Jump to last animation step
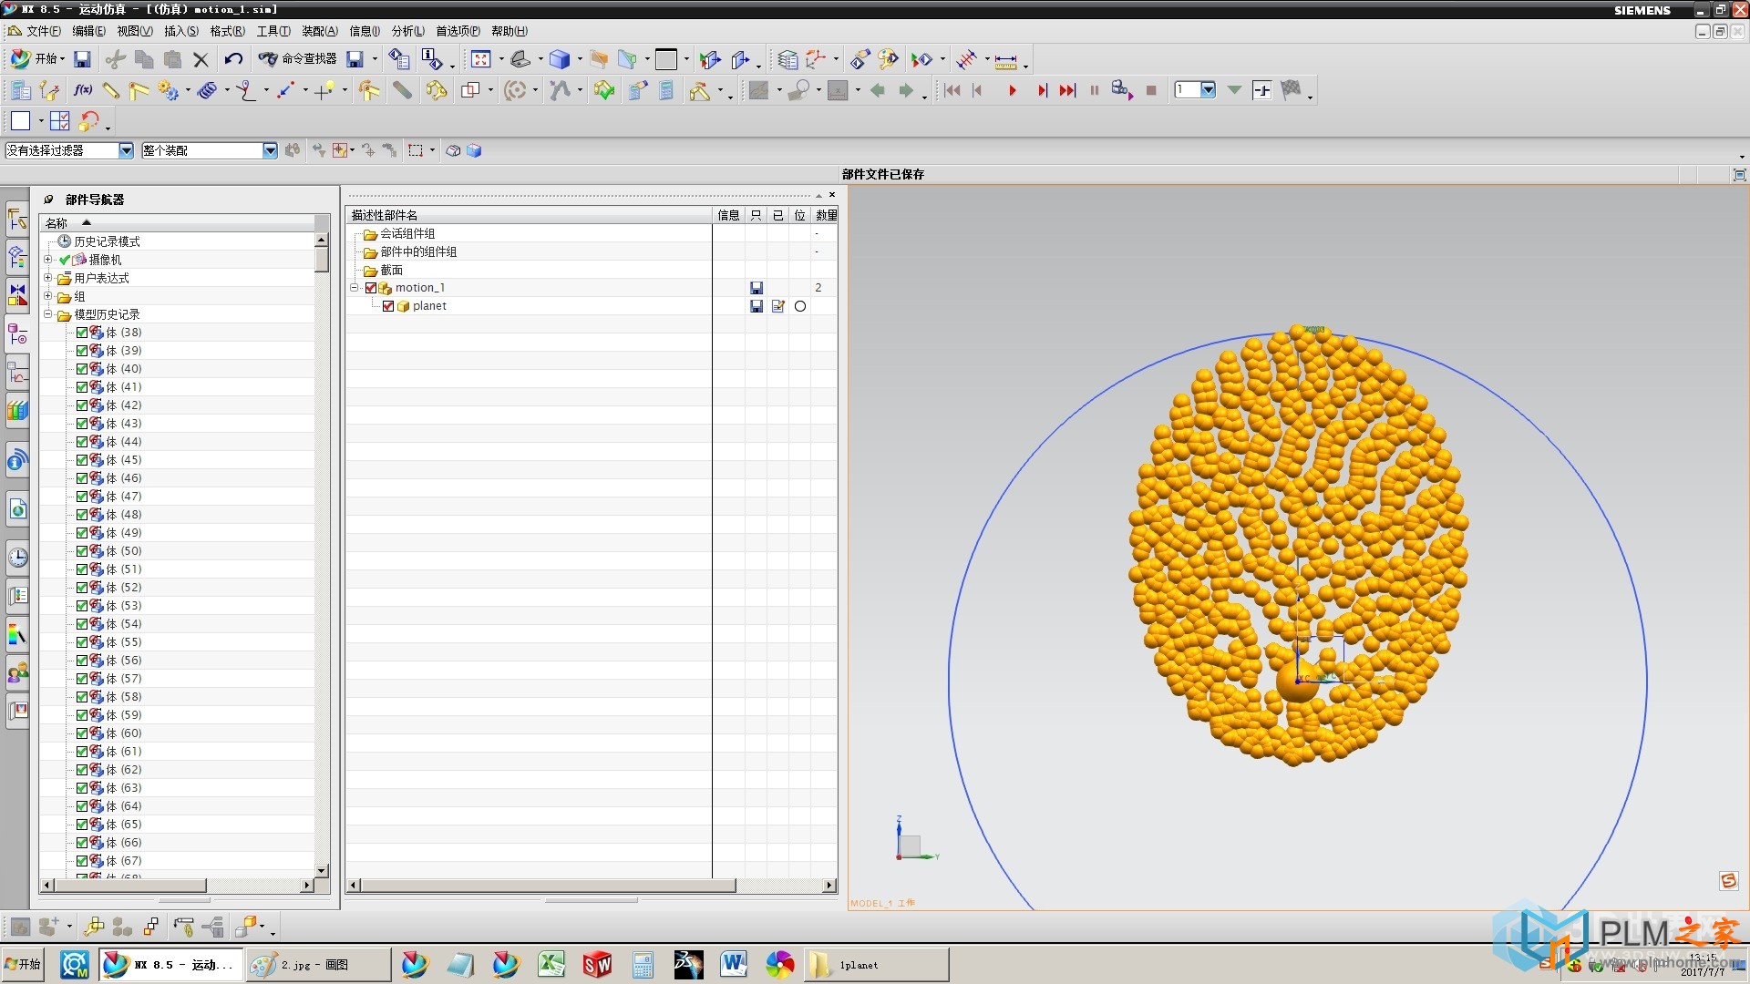 (x=1067, y=90)
